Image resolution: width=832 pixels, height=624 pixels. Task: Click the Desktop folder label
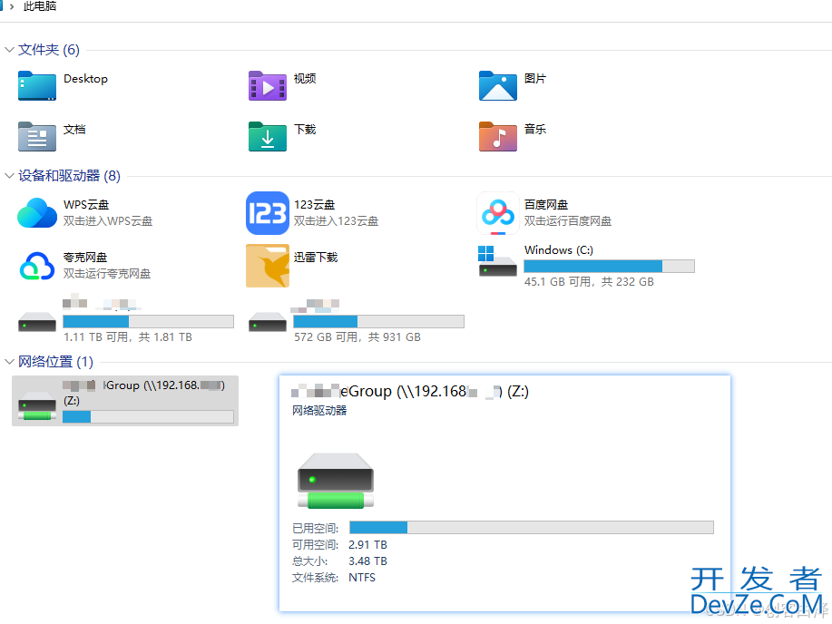click(x=85, y=79)
